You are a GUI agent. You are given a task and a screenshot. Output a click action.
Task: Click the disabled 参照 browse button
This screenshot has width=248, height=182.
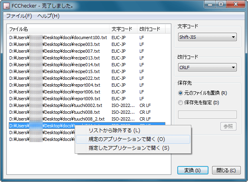pos(228,127)
